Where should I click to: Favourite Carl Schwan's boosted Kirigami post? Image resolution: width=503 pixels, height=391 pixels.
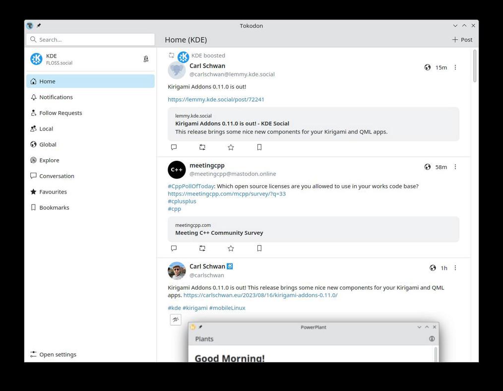click(x=230, y=147)
